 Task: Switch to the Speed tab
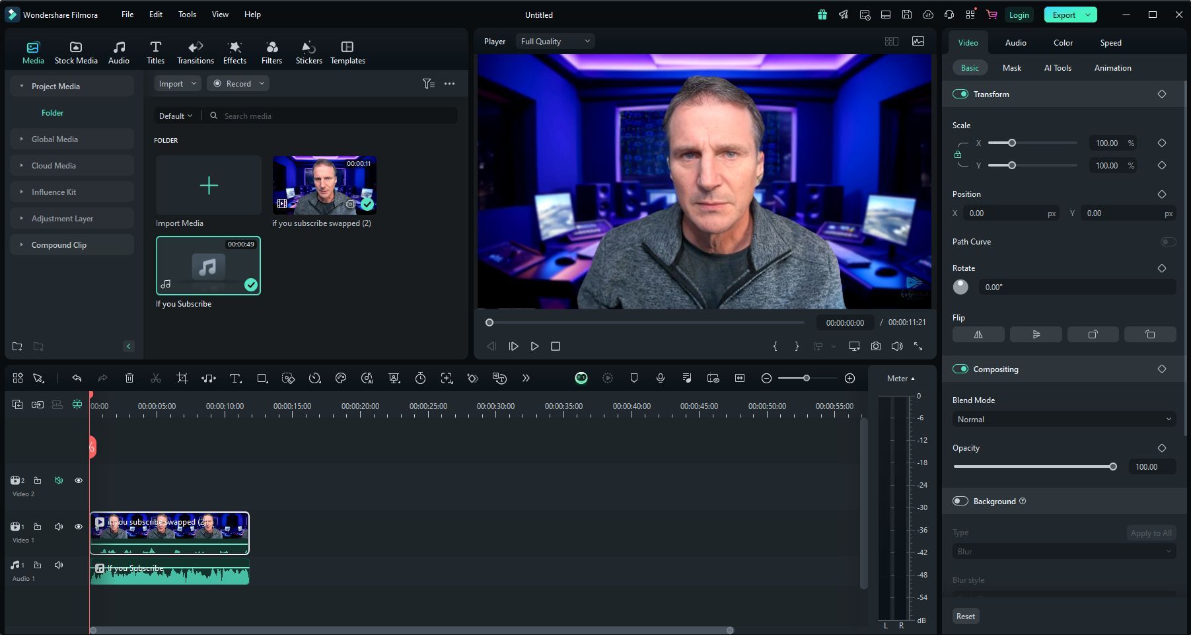pos(1110,42)
